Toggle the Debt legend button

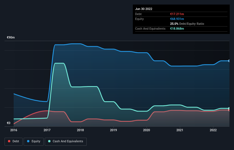[14, 141]
